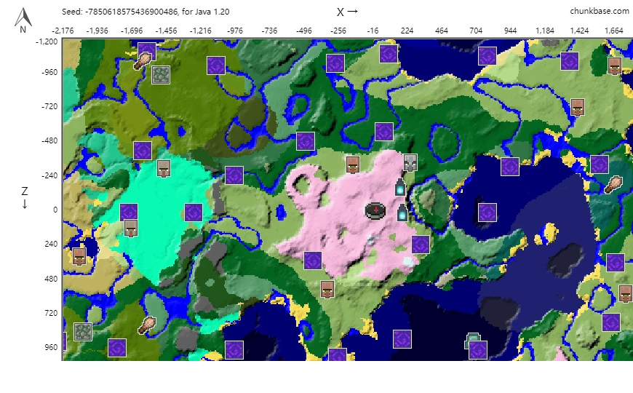Click ruined portal north of cherry grove near Z -540
This screenshot has width=633, height=393.
point(384,132)
